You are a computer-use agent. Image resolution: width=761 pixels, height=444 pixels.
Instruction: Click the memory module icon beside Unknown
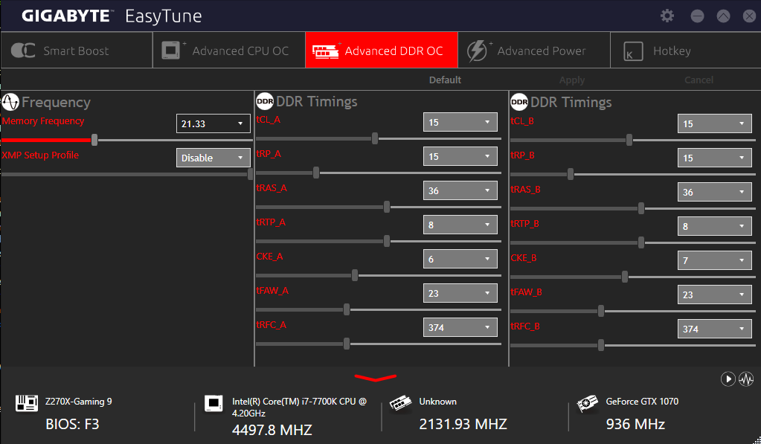point(400,403)
